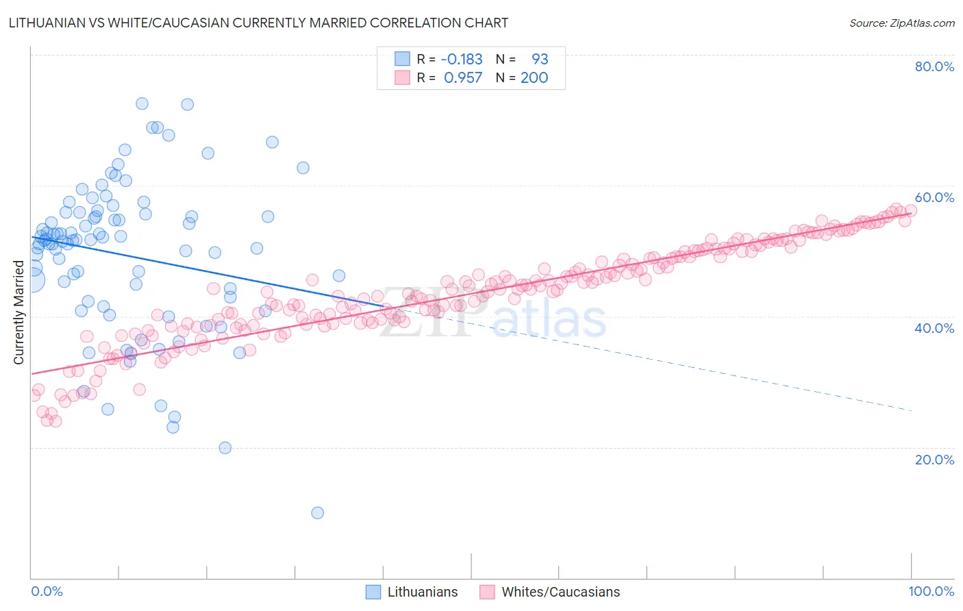The height and width of the screenshot is (611, 963).
Task: Click the 100.0% x-axis label
Action: click(931, 591)
